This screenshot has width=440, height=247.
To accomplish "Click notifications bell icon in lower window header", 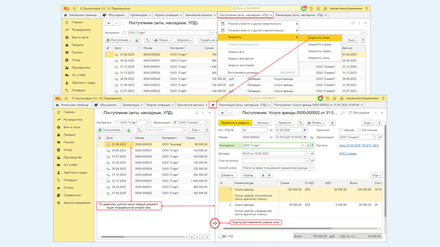I will 320,98.
